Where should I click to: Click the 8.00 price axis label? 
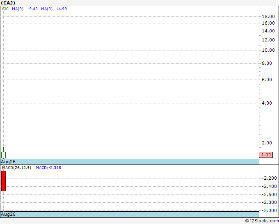click(x=267, y=63)
